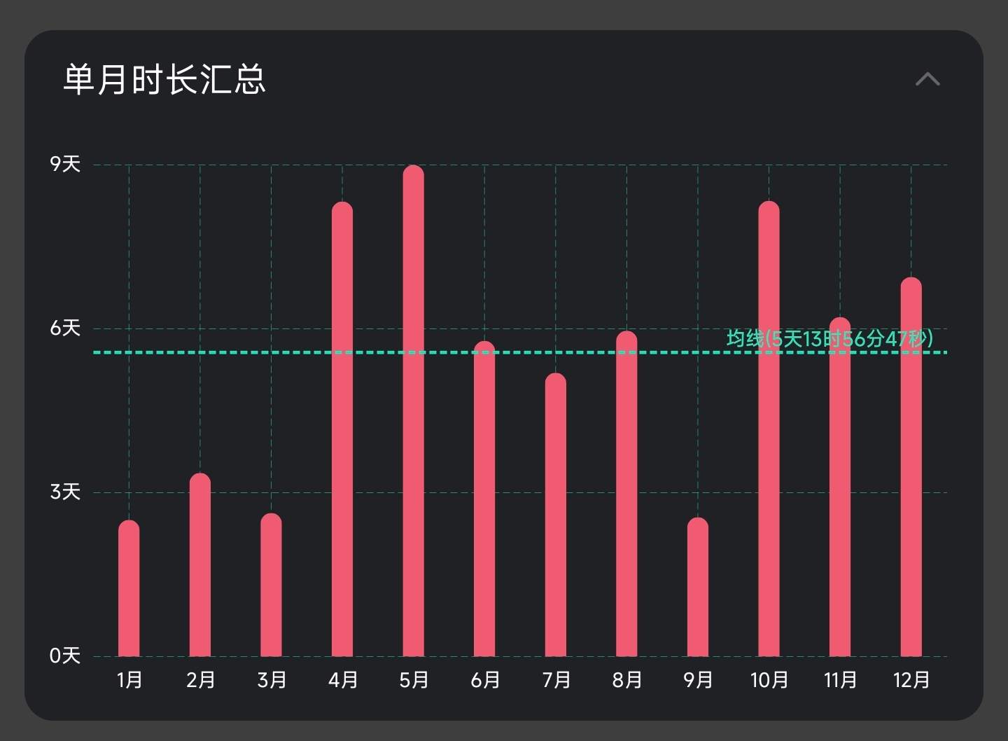
Task: Tap the 5月 x-axis label
Action: pos(414,680)
